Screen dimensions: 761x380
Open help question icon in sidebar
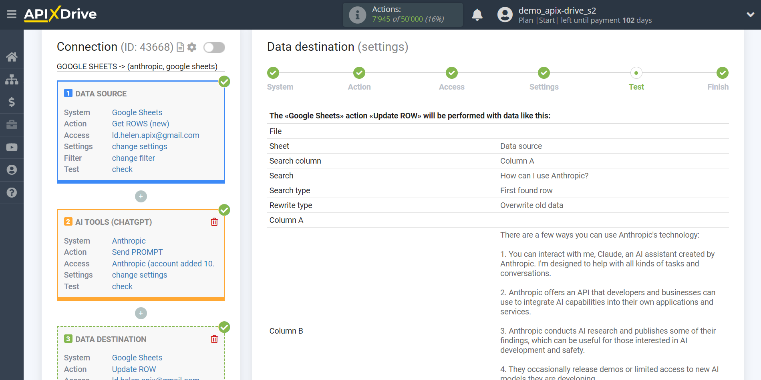12,192
